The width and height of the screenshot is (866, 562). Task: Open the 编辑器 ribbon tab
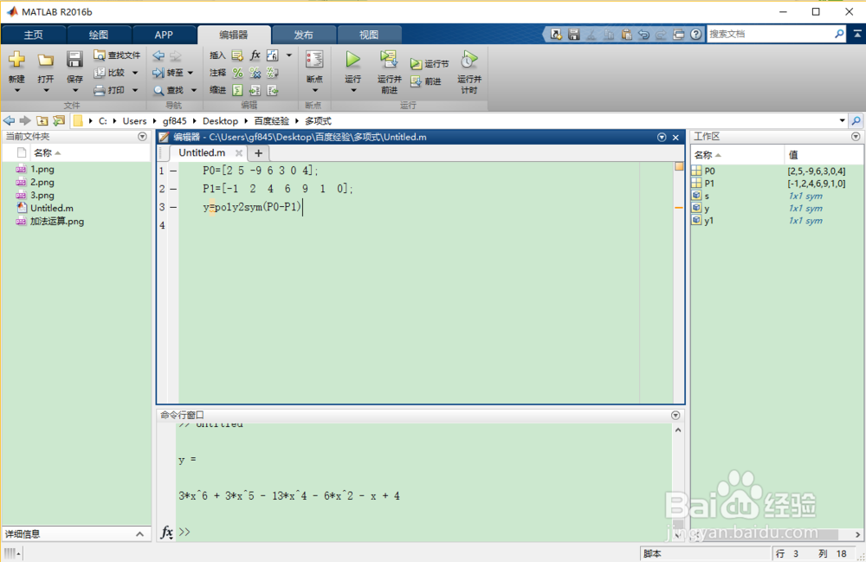click(x=234, y=35)
